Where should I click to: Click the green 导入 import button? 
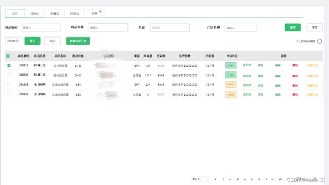[x=32, y=41]
